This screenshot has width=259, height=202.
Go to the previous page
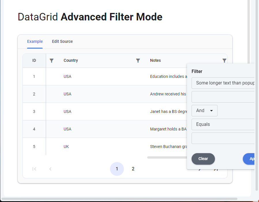pos(50,169)
